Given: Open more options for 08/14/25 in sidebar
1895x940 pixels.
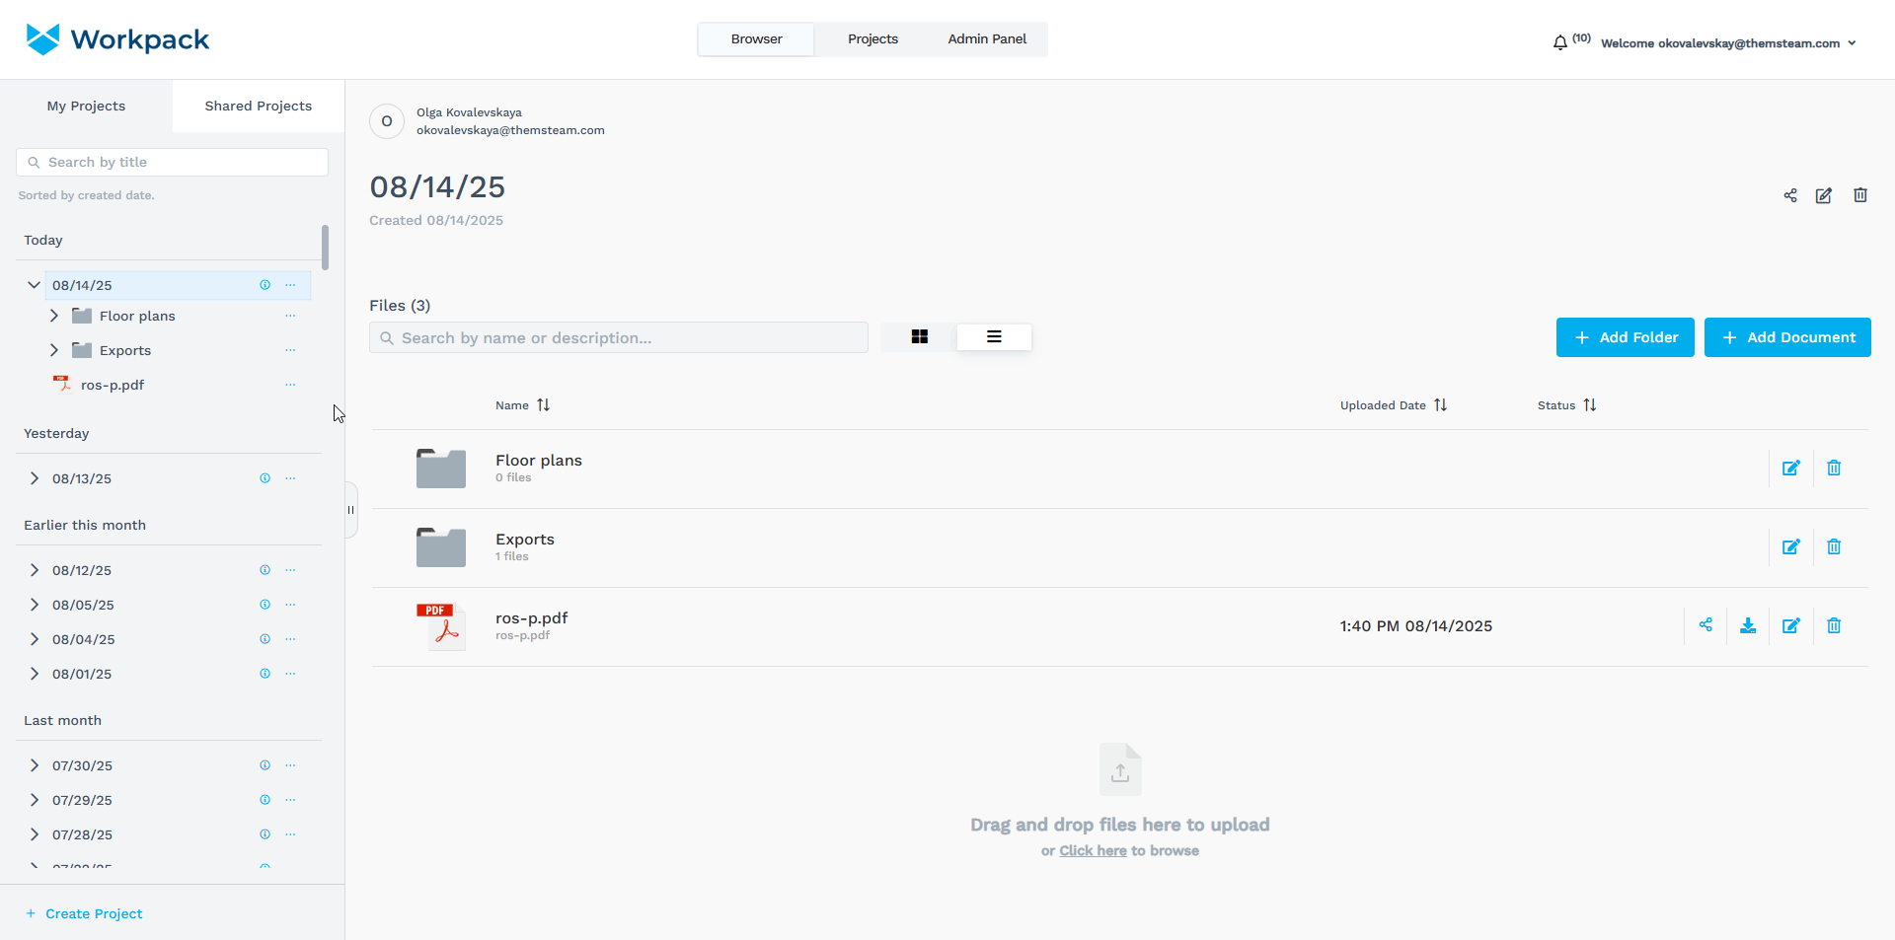Looking at the screenshot, I should pyautogui.click(x=290, y=285).
